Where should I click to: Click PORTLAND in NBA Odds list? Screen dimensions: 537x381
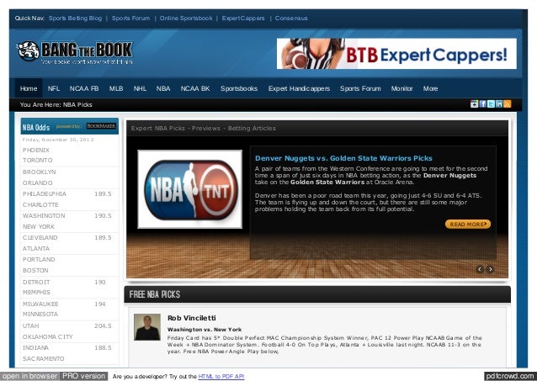pyautogui.click(x=39, y=260)
